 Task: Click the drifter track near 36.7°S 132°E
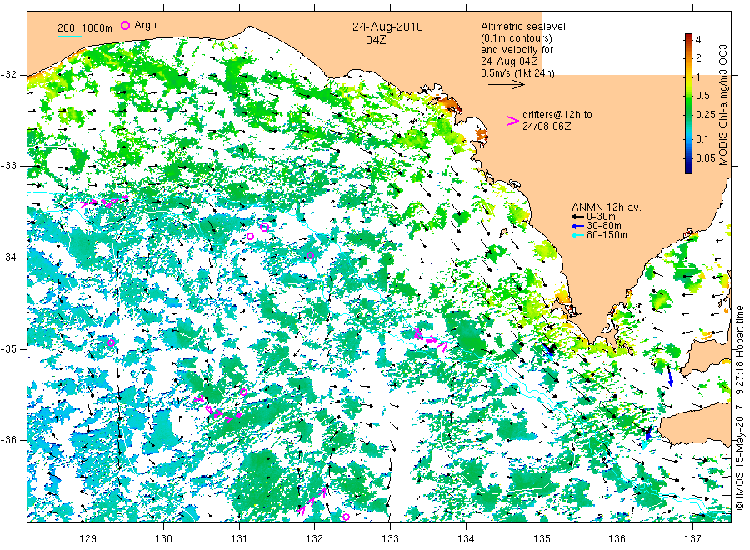pos(312,501)
